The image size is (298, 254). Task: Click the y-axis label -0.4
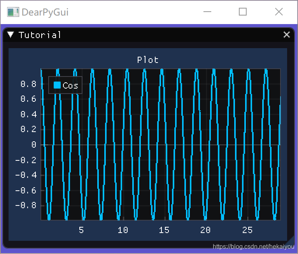(x=26, y=175)
